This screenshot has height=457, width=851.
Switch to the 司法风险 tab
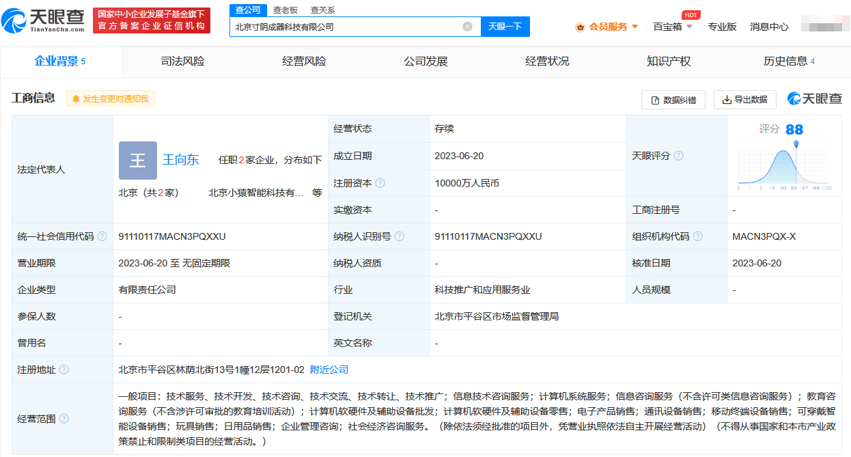coord(182,61)
